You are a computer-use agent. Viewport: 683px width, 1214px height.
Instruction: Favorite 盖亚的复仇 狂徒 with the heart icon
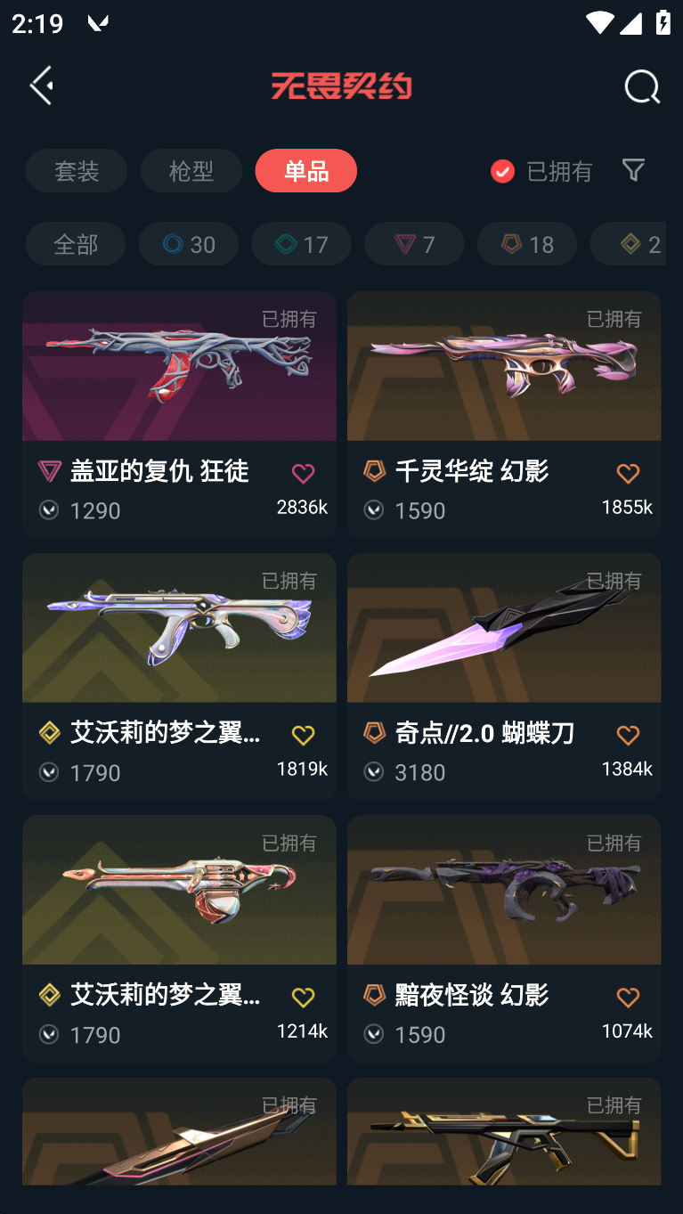coord(303,473)
